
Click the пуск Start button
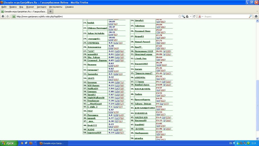9,143
